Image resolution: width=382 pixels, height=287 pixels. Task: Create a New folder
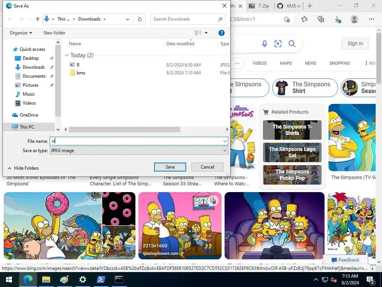click(54, 33)
